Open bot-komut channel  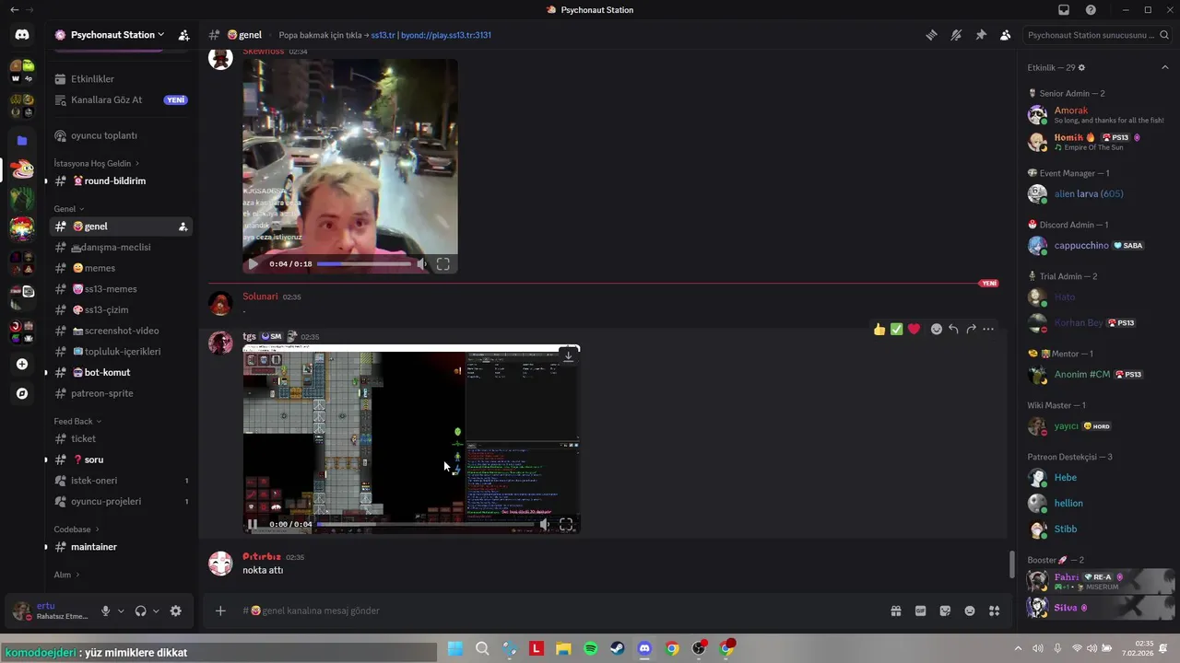tap(120, 372)
